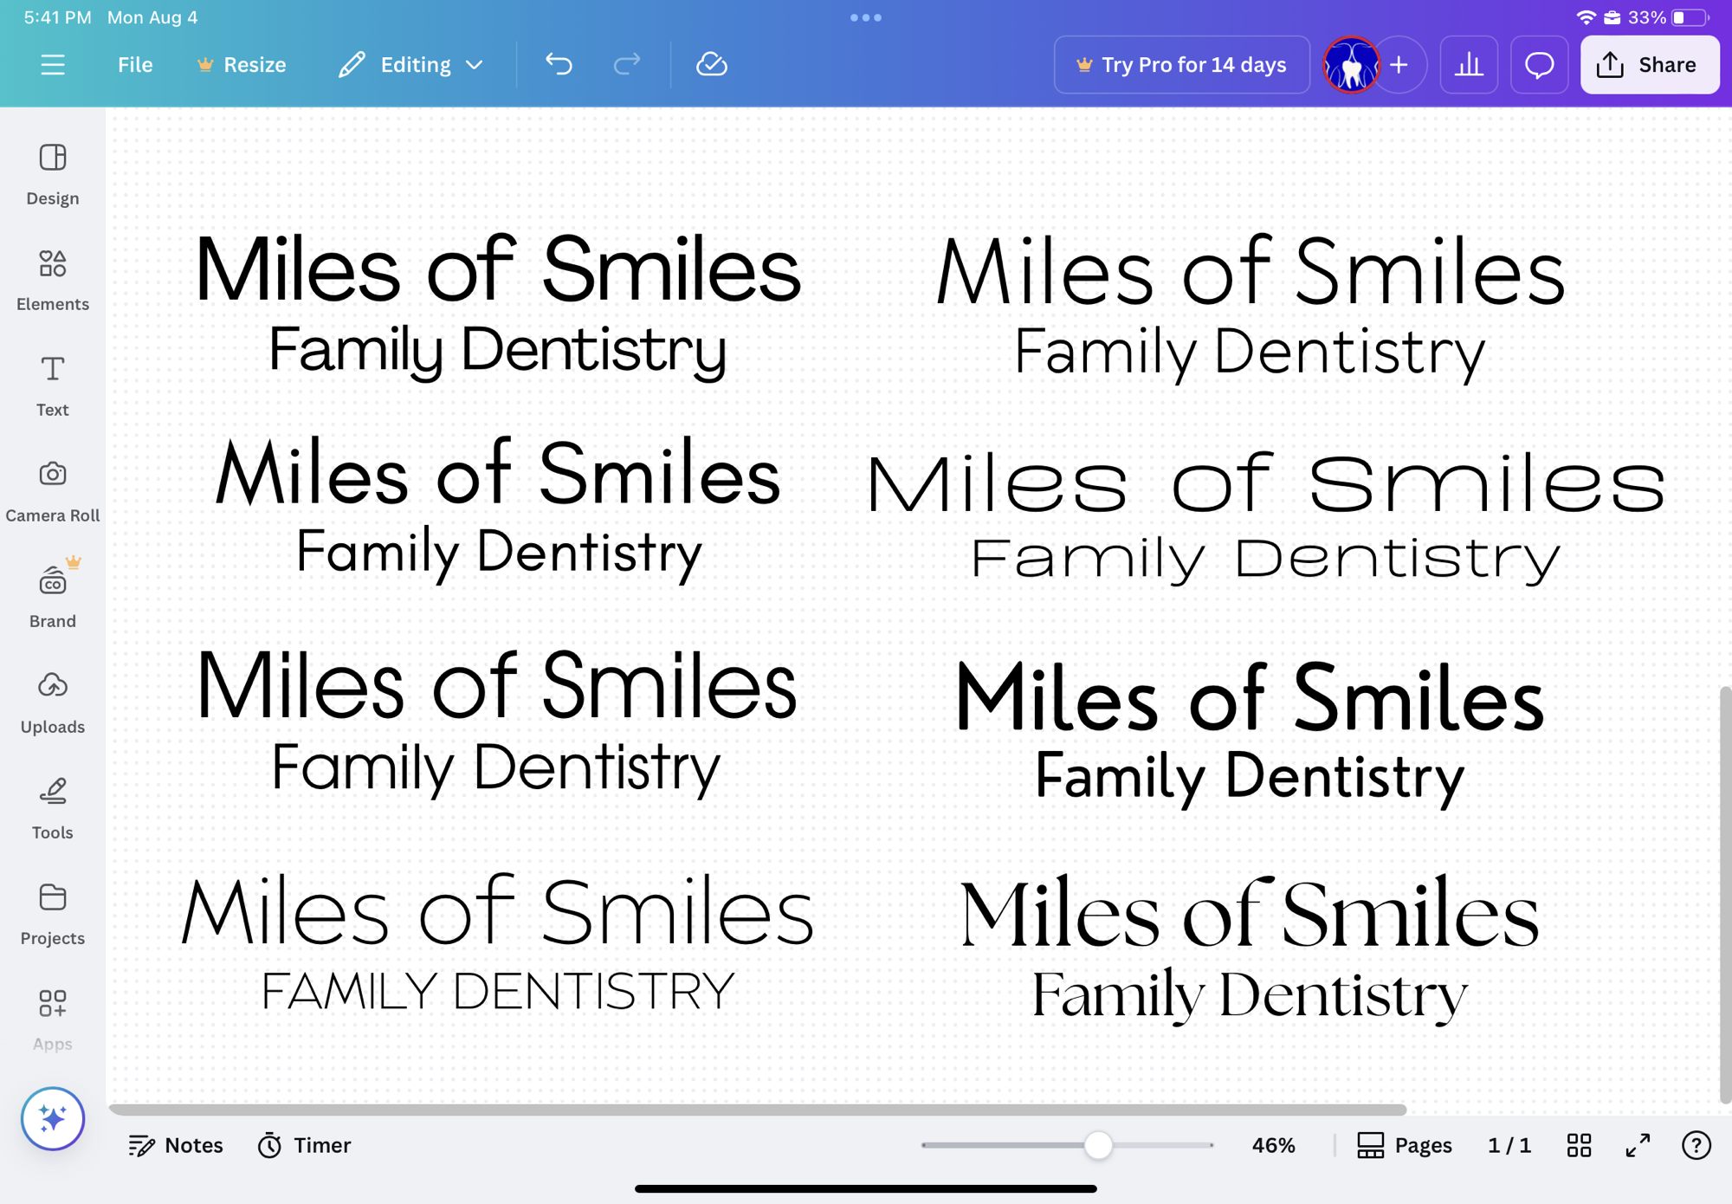Click Try Pro for 14 days
The image size is (1732, 1204).
point(1181,65)
